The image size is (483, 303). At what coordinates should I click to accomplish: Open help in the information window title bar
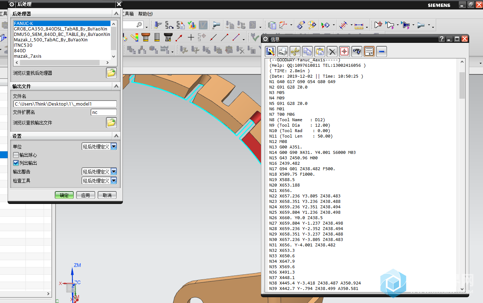click(442, 39)
